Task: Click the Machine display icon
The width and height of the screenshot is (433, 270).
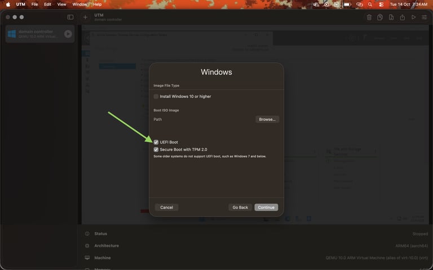Action: point(87,258)
